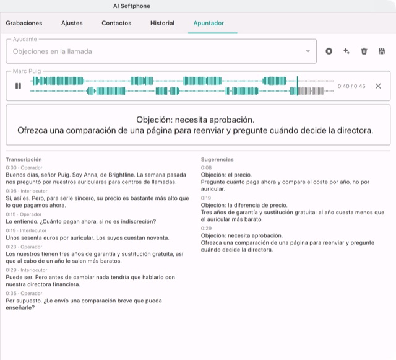Click the 0:35 Operador timestamp
The image size is (396, 360).
[x=24, y=294]
